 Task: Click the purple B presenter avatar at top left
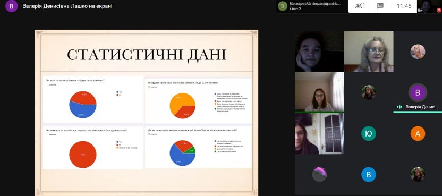pos(12,6)
